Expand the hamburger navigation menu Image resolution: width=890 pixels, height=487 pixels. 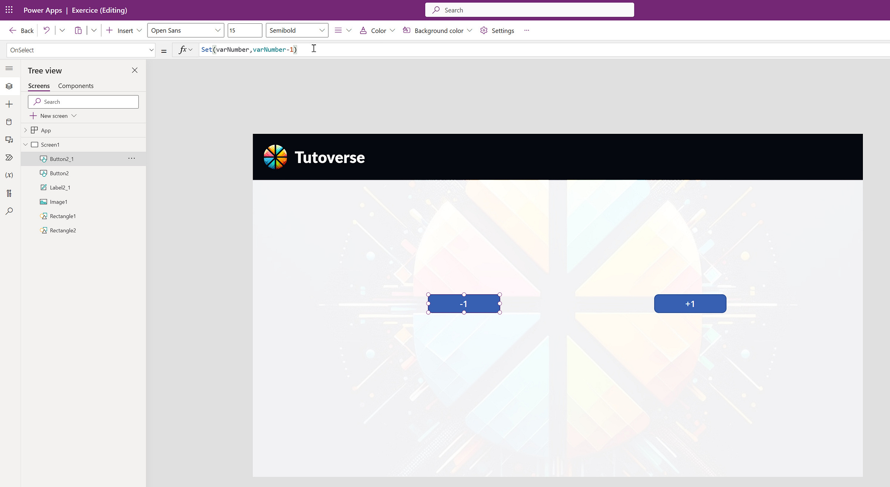9,68
